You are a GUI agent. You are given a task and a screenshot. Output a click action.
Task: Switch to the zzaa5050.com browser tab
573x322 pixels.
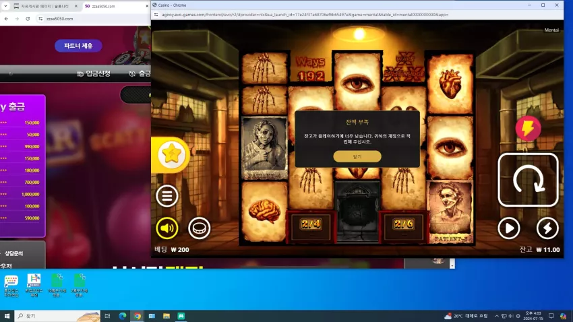pos(115,6)
